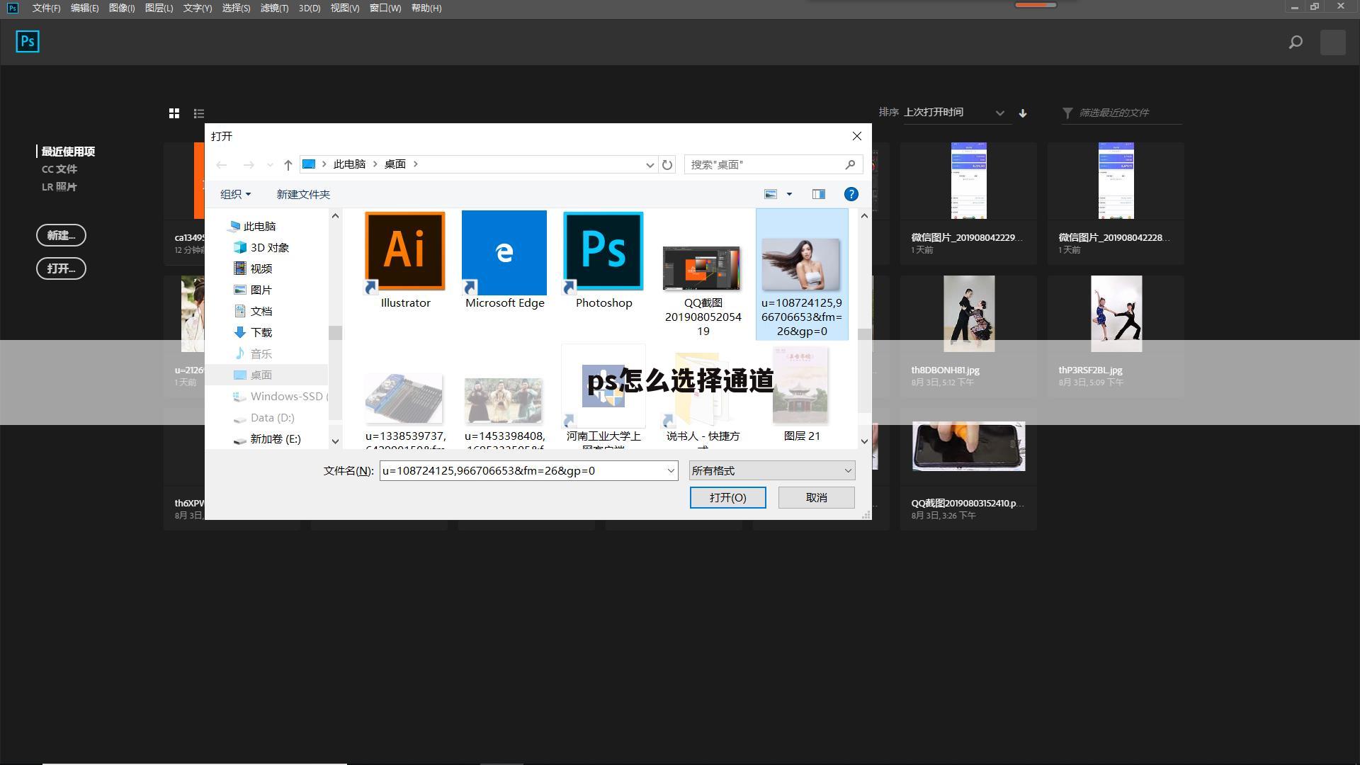Toggle the preview pane in Open dialog
This screenshot has width=1360, height=765.
819,194
